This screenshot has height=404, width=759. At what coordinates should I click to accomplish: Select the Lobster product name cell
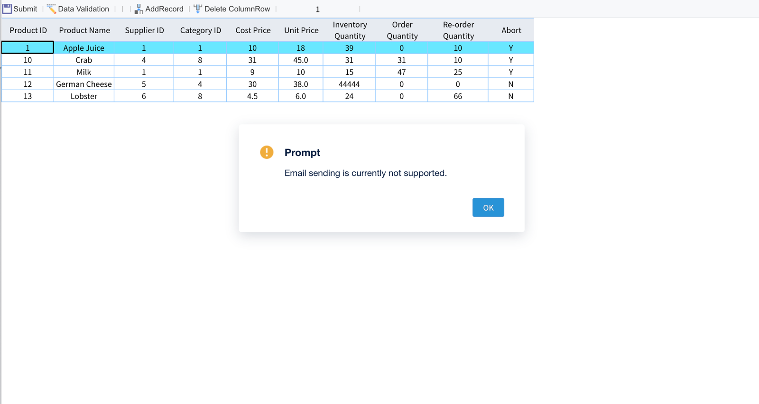tap(84, 96)
